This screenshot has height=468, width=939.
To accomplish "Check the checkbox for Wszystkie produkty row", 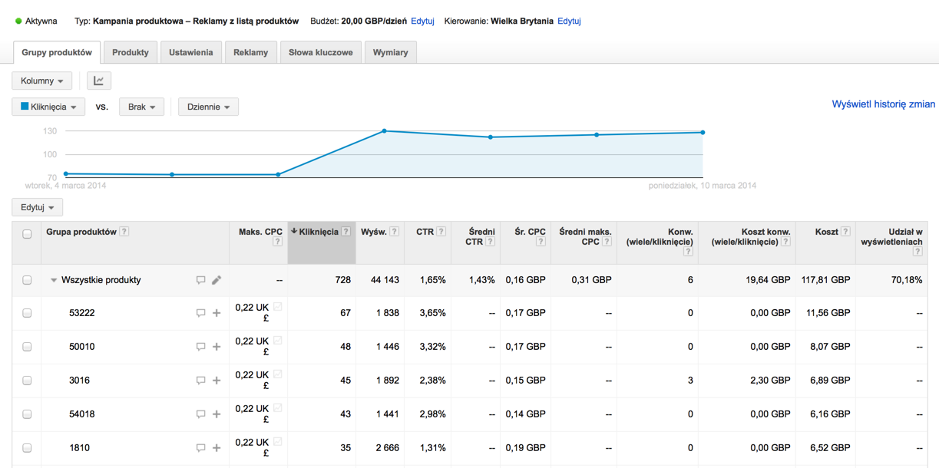I will (x=27, y=280).
